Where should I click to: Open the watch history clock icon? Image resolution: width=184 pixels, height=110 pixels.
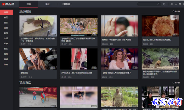(x=164, y=4)
